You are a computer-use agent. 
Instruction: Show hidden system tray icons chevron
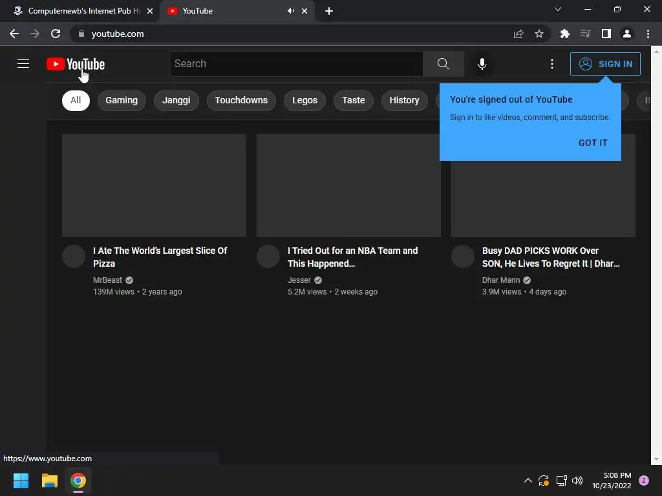tap(528, 480)
